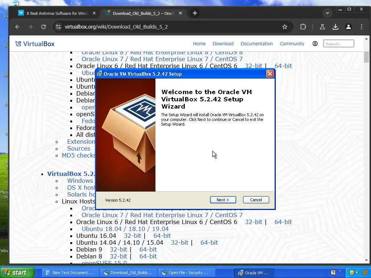Go back using browser back arrow
This screenshot has width=371, height=278.
(x=17, y=27)
